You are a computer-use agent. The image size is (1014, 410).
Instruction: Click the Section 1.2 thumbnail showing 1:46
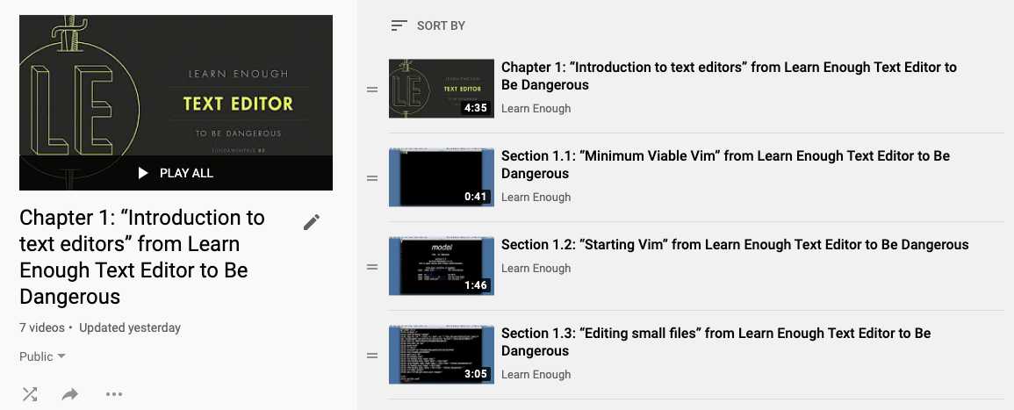441,266
